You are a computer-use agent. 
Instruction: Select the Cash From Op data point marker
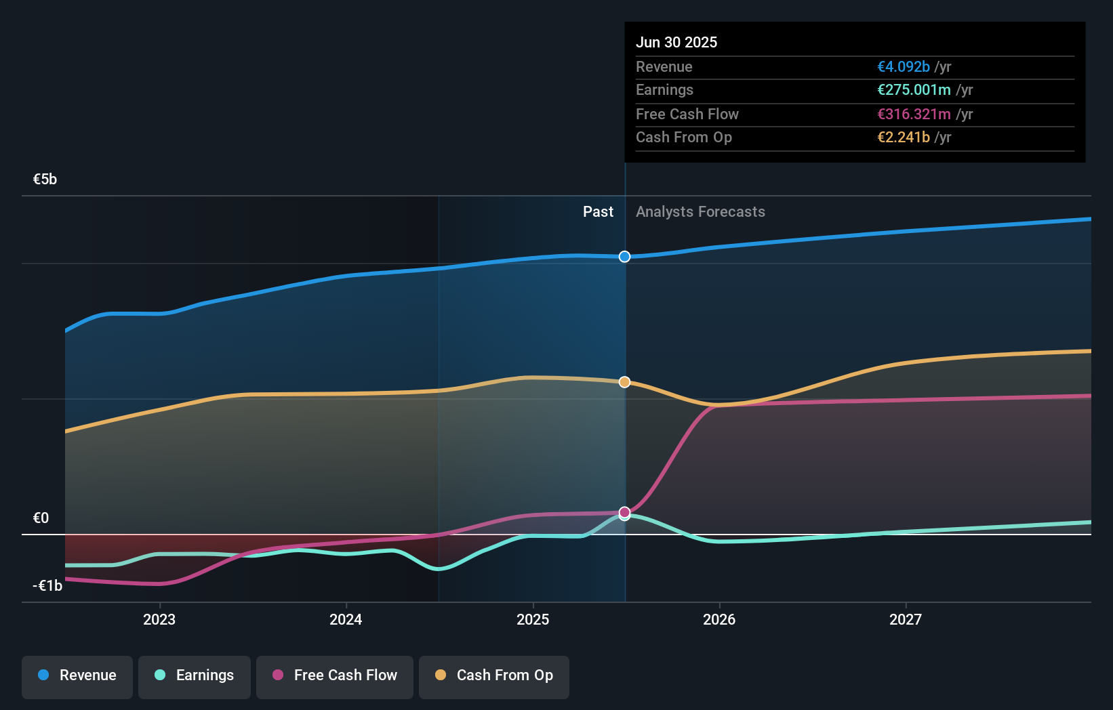[x=625, y=382]
